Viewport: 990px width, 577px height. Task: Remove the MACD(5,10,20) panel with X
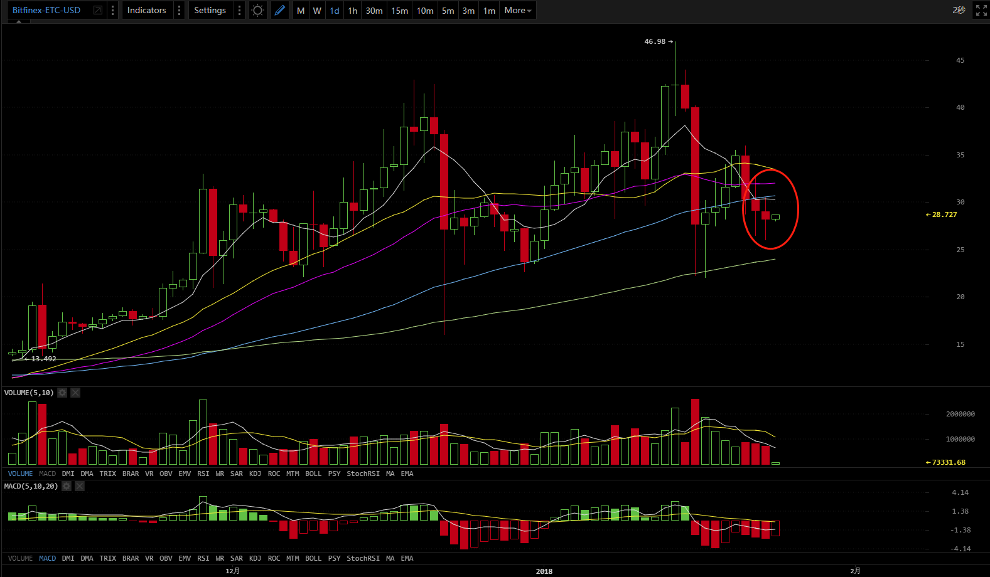point(80,486)
